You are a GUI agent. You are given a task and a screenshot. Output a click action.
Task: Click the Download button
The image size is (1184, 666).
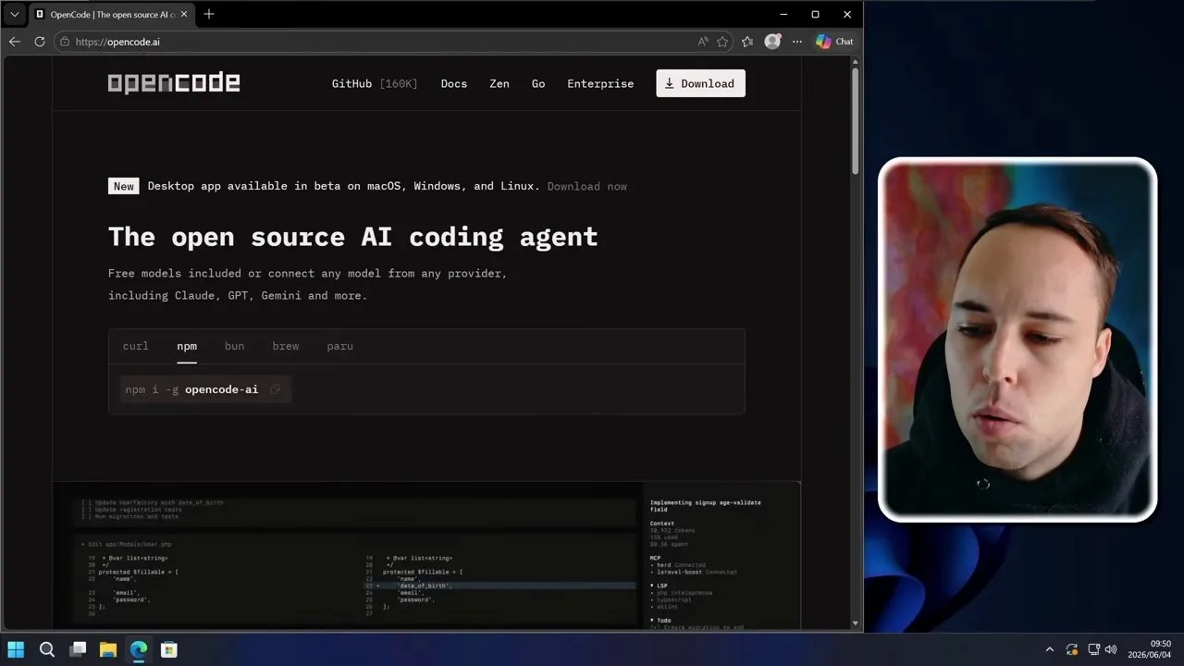coord(700,83)
